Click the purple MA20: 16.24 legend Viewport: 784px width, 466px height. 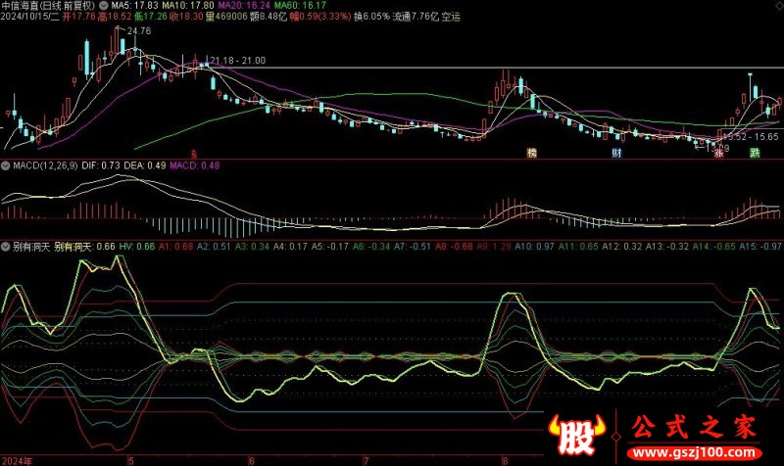pos(244,6)
